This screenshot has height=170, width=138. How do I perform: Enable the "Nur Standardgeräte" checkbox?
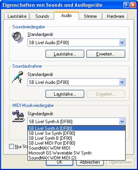click(x=11, y=147)
